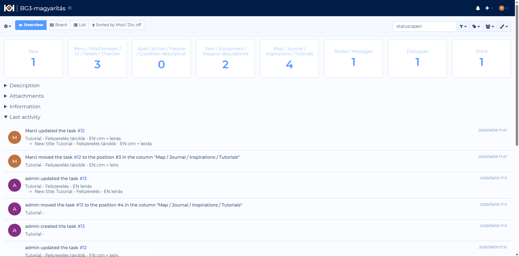The height and width of the screenshot is (257, 519).
Task: Open task #13 link in admin created entry
Action: pos(81,226)
